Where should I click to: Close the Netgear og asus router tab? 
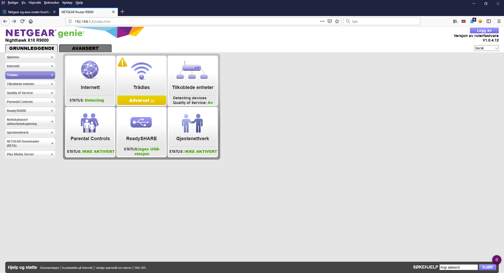point(54,12)
